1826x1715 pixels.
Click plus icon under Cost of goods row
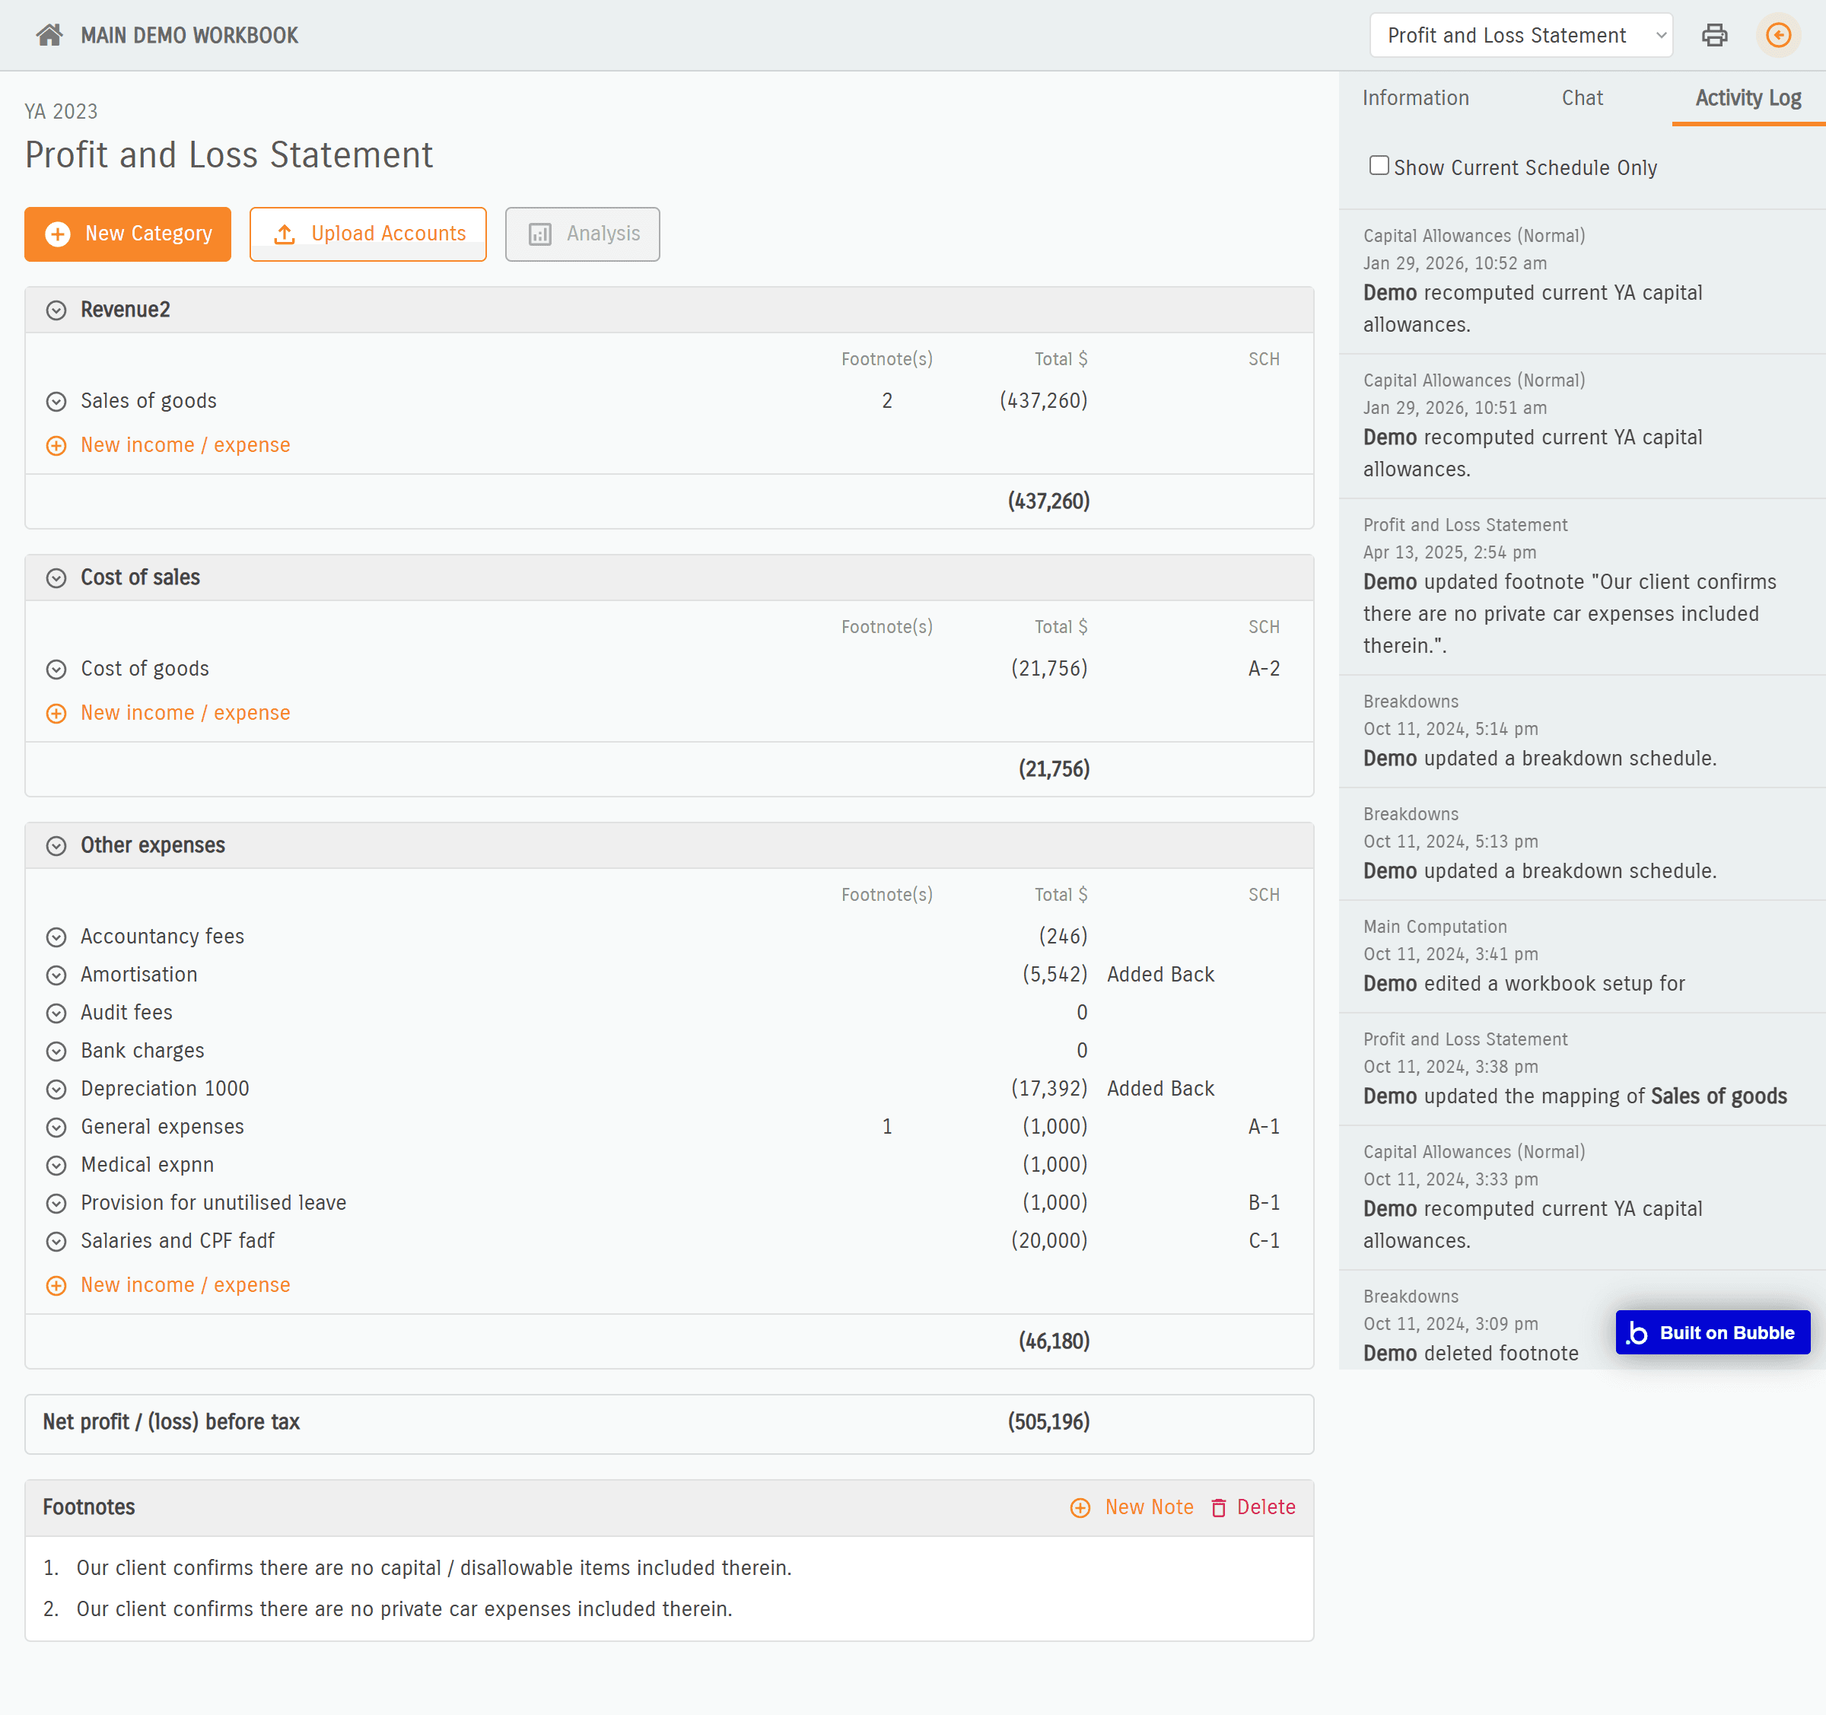[x=56, y=714]
